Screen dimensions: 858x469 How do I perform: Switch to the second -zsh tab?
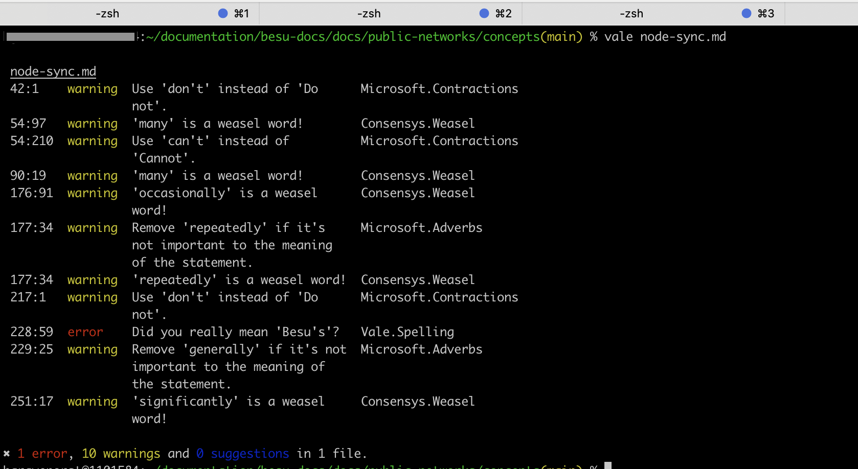[x=369, y=14]
